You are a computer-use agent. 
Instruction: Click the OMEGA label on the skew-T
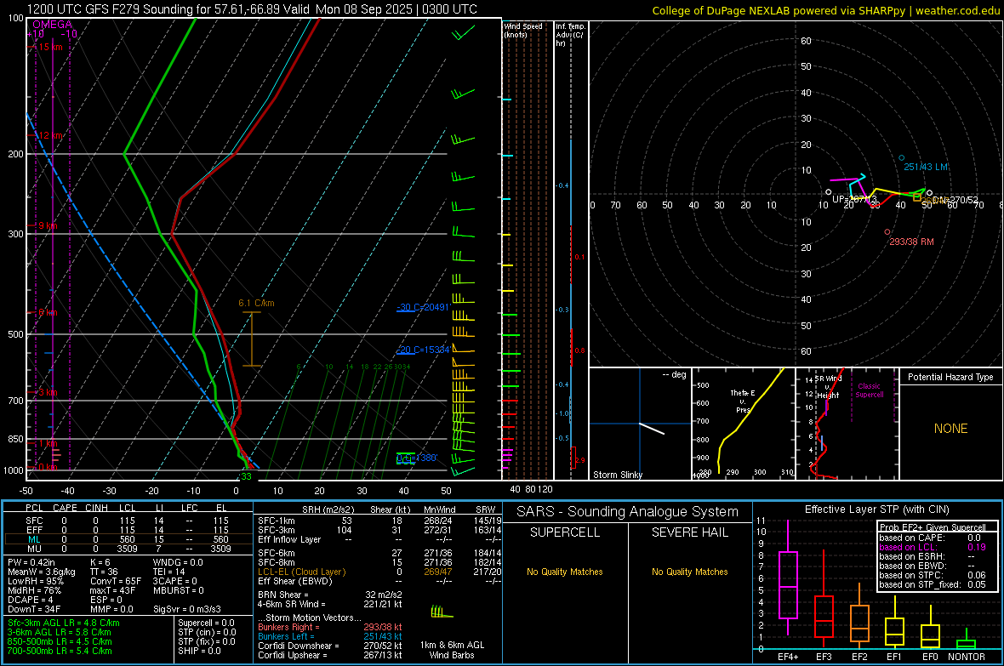click(52, 25)
